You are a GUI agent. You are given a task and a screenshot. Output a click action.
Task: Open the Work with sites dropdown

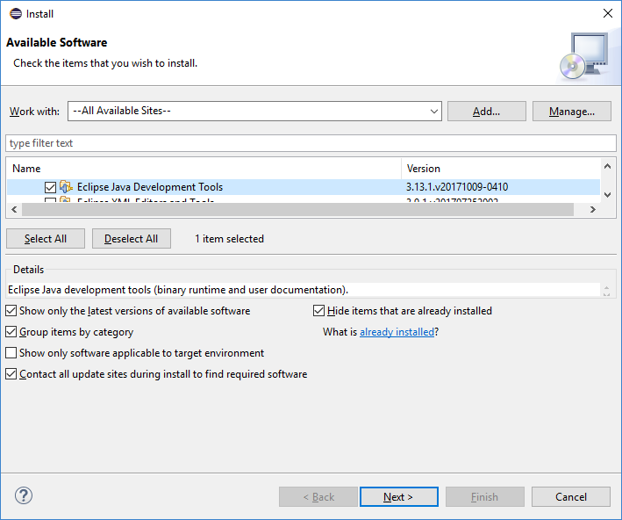[434, 112]
